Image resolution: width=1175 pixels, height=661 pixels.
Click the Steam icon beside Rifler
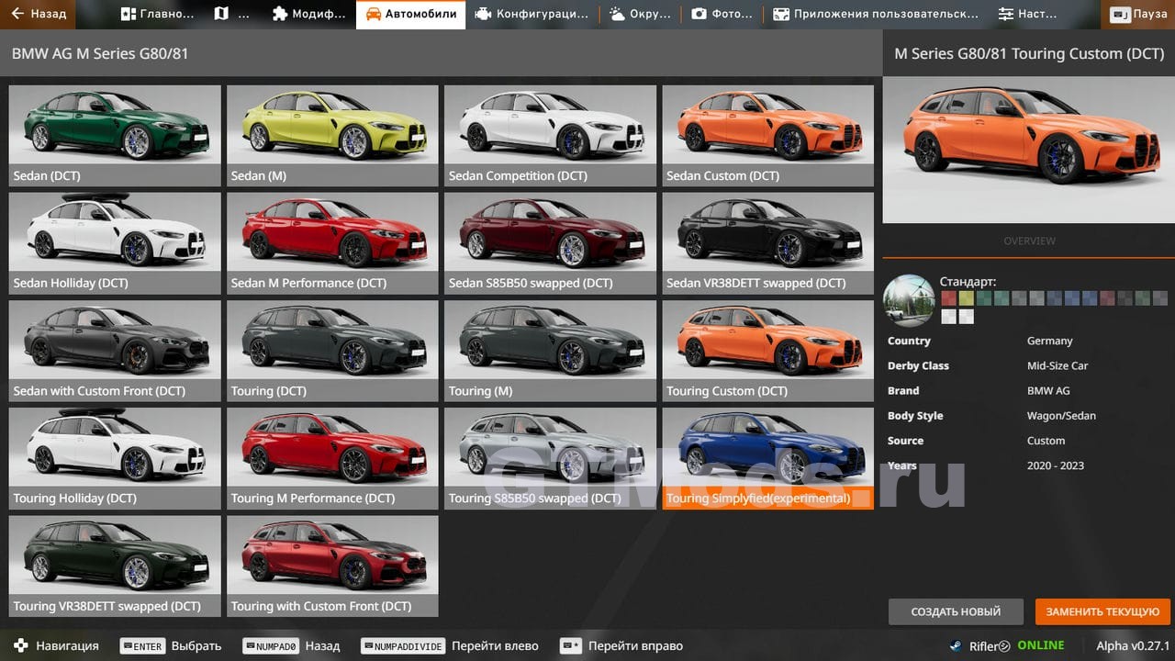[x=956, y=645]
